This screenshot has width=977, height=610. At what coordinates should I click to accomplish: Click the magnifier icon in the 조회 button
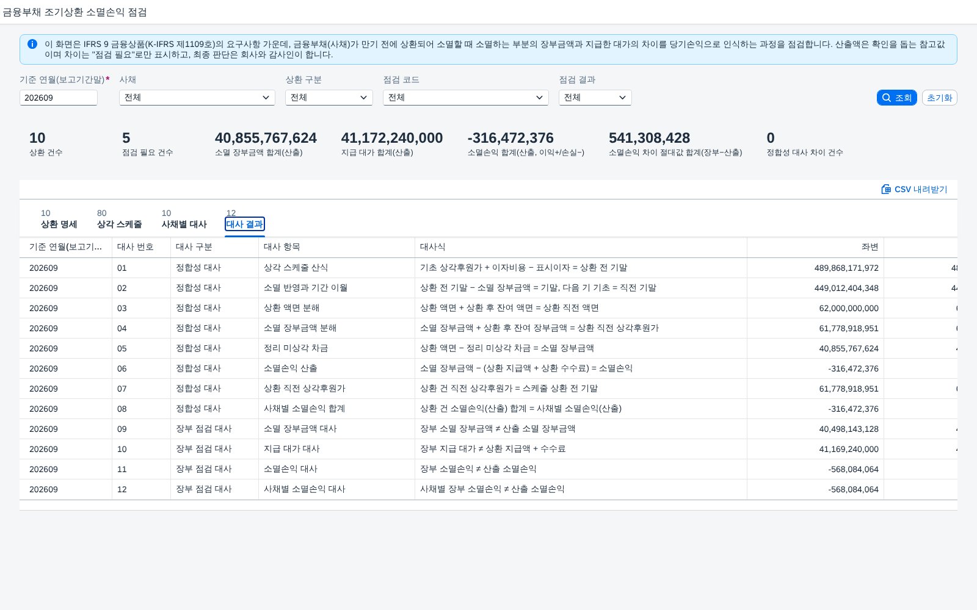887,98
